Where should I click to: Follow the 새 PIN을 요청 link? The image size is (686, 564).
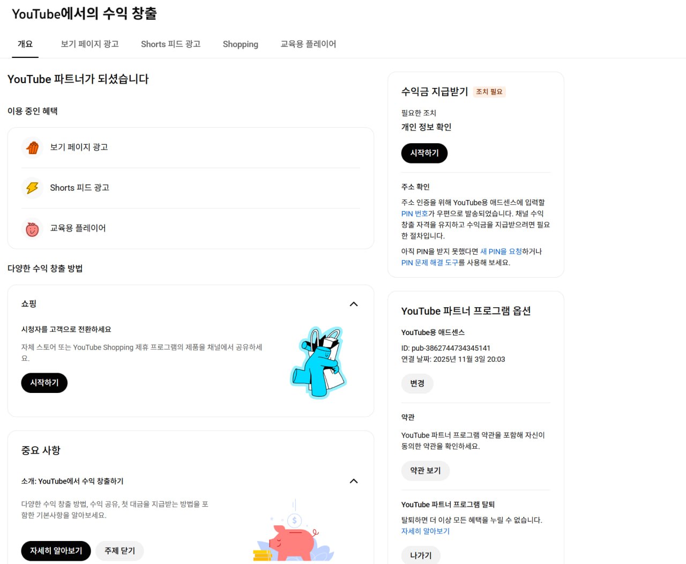point(501,251)
